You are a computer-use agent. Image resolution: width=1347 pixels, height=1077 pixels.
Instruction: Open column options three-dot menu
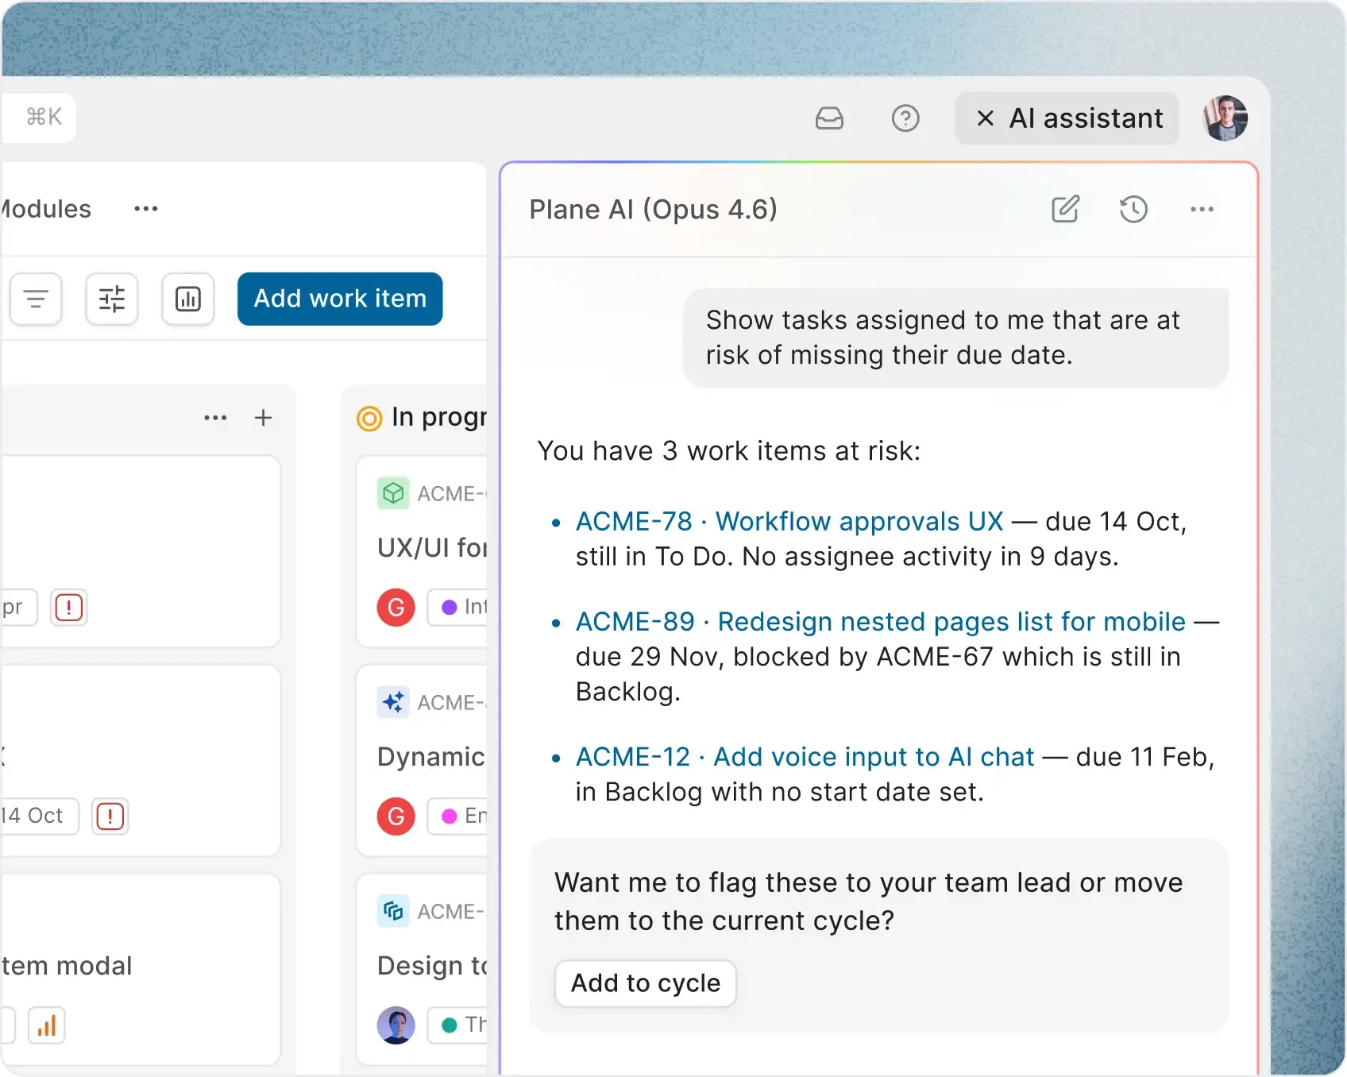pos(215,418)
